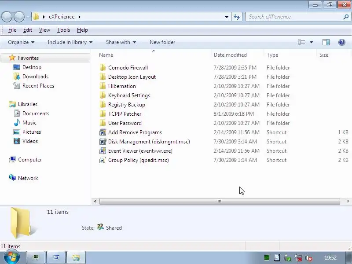
Task: Open the Edit menu
Action: point(28,30)
